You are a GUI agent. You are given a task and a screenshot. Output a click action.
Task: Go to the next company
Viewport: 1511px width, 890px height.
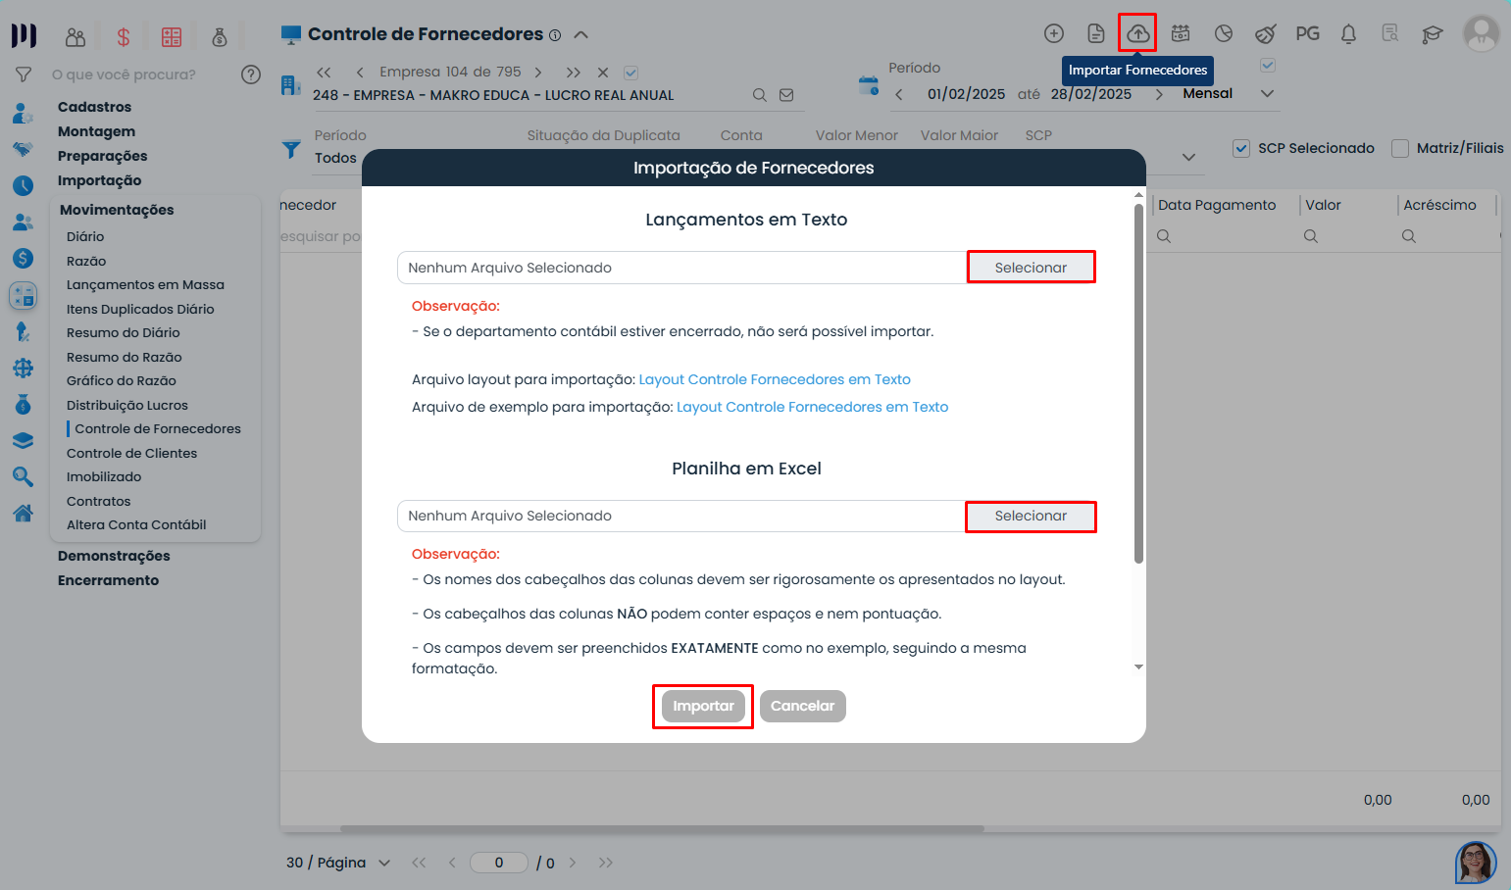(538, 73)
